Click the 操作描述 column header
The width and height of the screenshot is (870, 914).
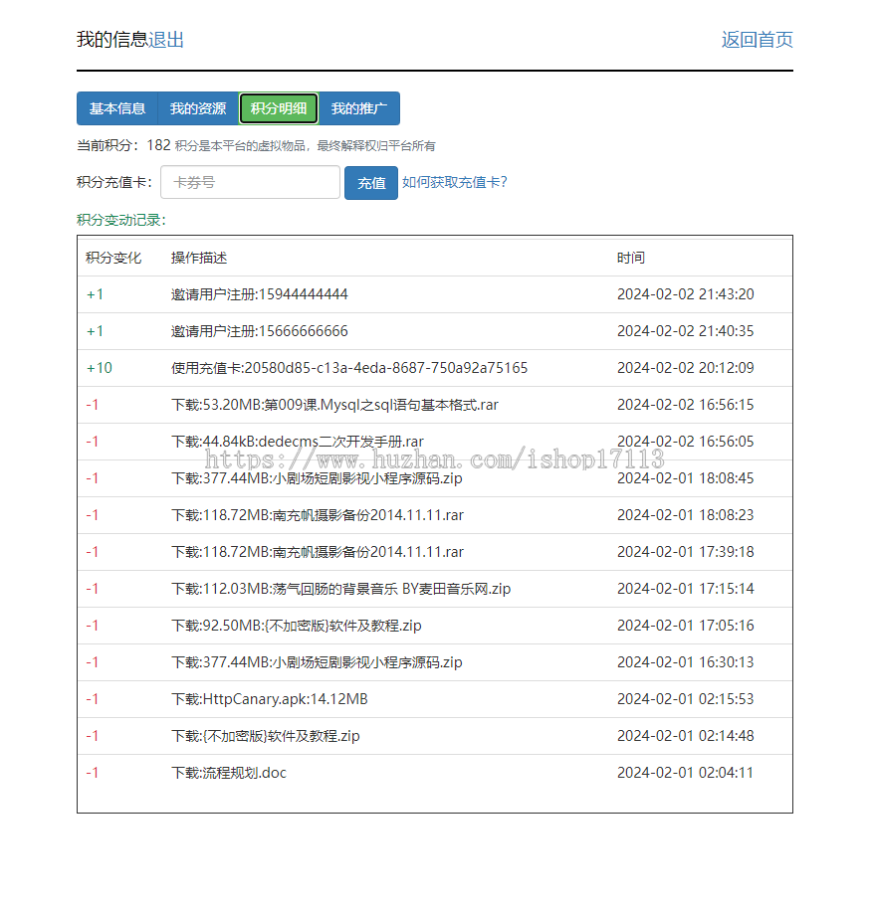(199, 258)
